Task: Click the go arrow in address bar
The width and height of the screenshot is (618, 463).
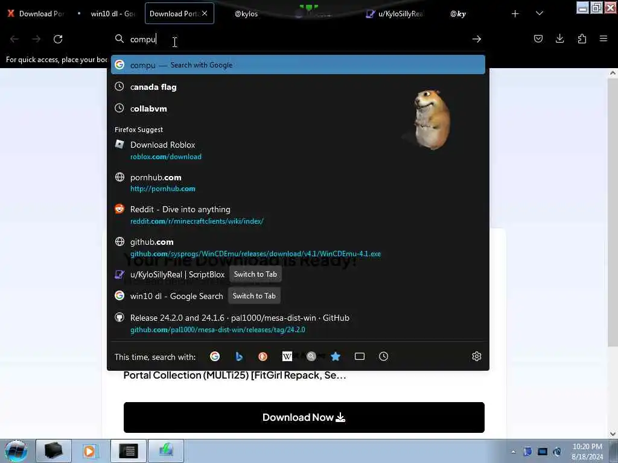Action: click(x=477, y=39)
